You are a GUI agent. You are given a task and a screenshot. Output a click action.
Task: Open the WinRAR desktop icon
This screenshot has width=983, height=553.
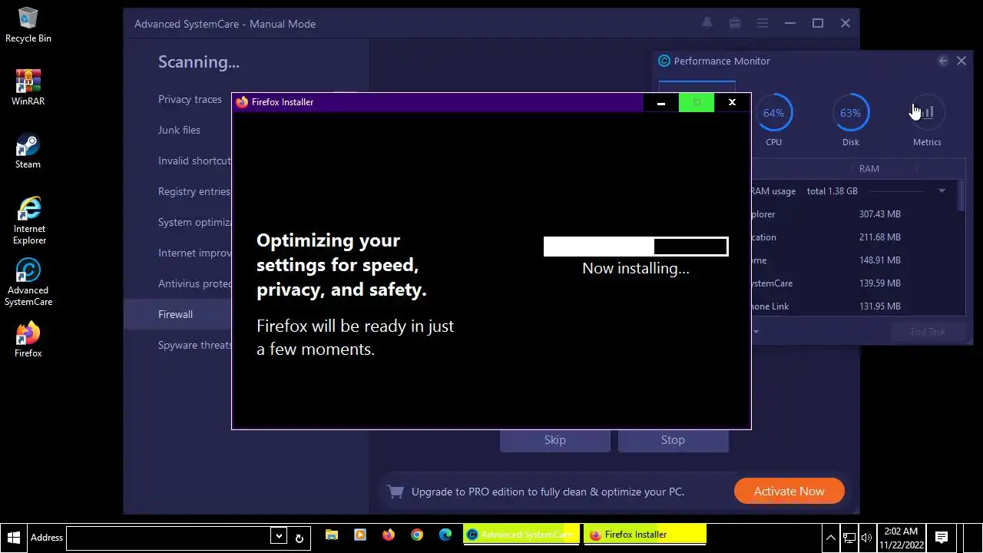tap(28, 88)
